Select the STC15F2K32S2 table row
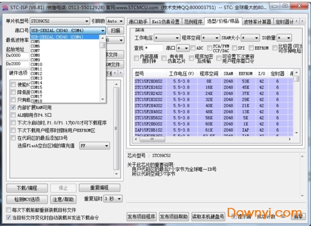Image resolution: width=311 pixels, height=226 pixels. click(213, 99)
